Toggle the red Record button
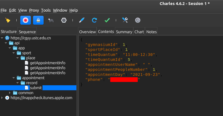The height and width of the screenshot is (116, 223). point(25,20)
